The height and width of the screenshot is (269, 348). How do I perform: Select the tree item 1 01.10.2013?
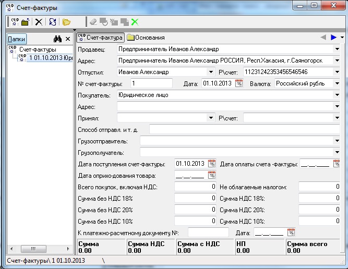tap(51, 58)
